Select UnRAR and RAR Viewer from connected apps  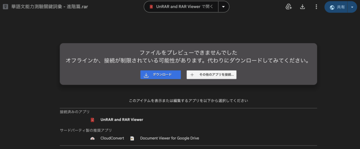122,120
